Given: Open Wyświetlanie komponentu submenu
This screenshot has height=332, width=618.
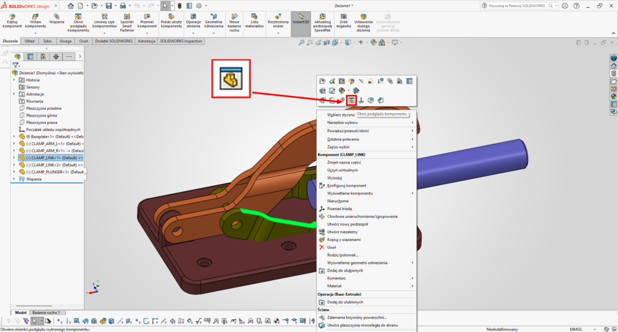Looking at the screenshot, I should (366, 193).
